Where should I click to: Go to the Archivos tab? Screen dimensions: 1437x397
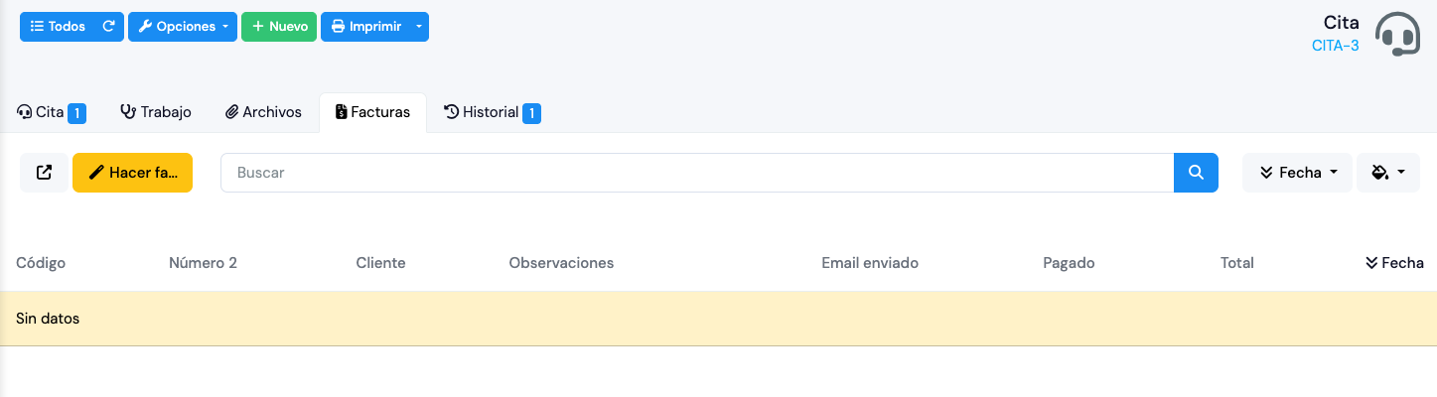pyautogui.click(x=263, y=112)
